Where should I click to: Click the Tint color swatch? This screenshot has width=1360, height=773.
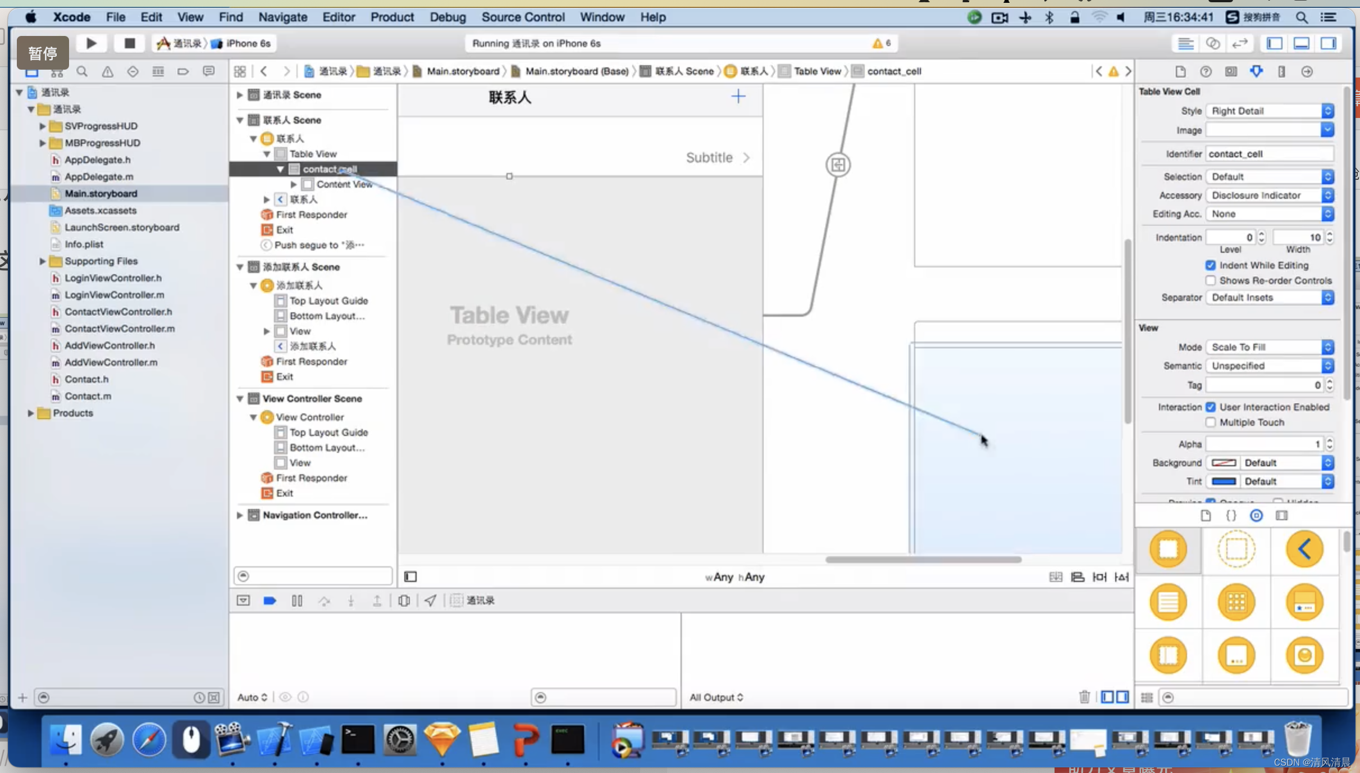[x=1224, y=481]
